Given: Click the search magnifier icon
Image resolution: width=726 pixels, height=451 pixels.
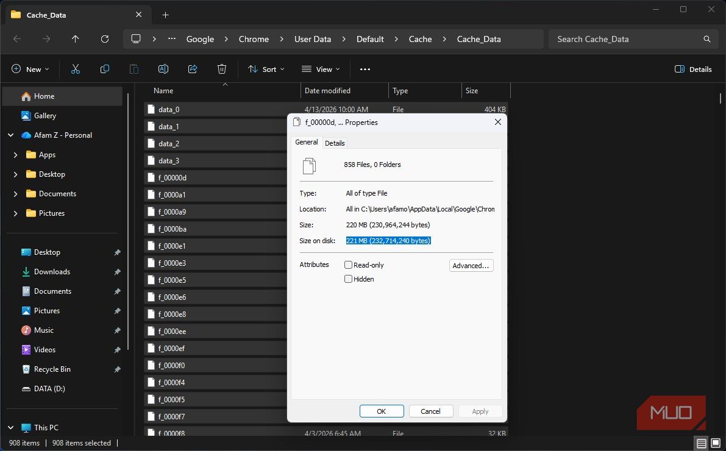Looking at the screenshot, I should point(706,39).
